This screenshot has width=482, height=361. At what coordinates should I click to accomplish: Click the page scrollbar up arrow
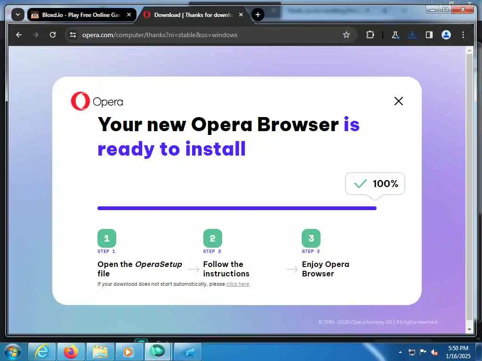tap(469, 50)
